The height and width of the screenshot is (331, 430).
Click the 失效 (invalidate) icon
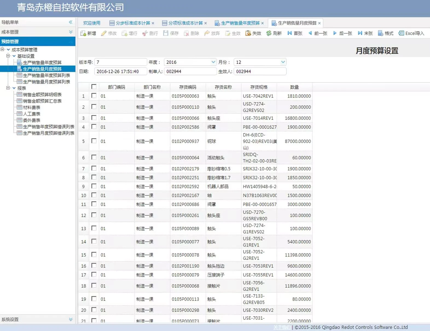pyautogui.click(x=248, y=33)
